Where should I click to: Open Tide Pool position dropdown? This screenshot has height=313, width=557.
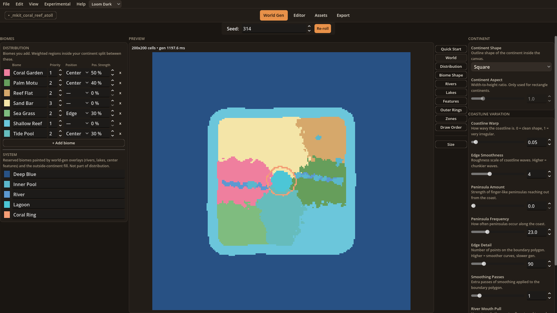pos(77,134)
